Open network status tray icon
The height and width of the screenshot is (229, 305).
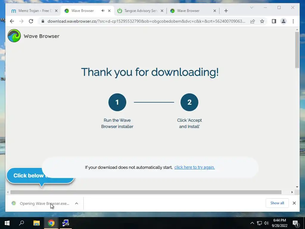(259, 223)
